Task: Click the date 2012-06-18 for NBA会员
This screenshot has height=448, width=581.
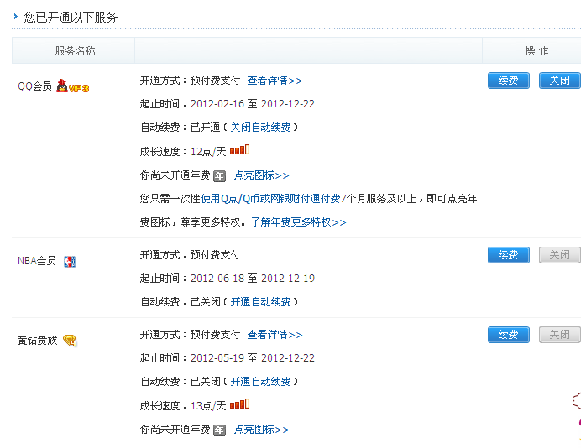Action: point(217,278)
